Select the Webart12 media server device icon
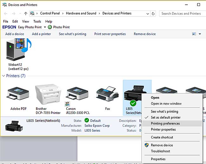The width and height of the screenshot is (206, 164). click(x=19, y=49)
